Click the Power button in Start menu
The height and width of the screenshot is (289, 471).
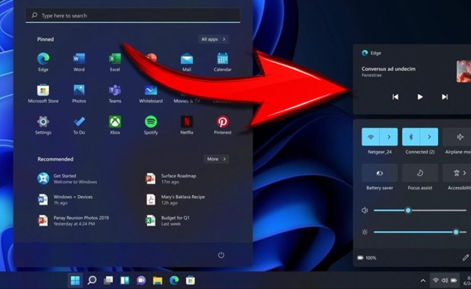coord(221,255)
